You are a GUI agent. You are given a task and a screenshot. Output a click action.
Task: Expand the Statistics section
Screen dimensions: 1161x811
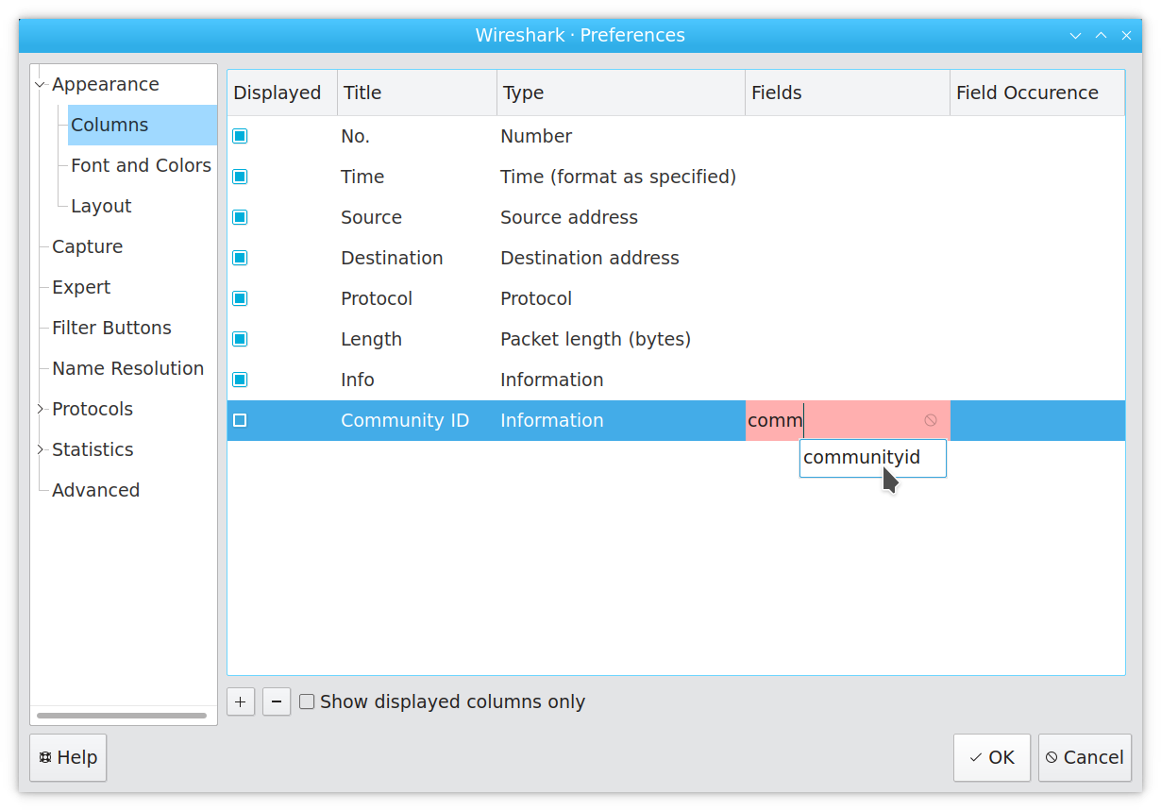point(40,449)
